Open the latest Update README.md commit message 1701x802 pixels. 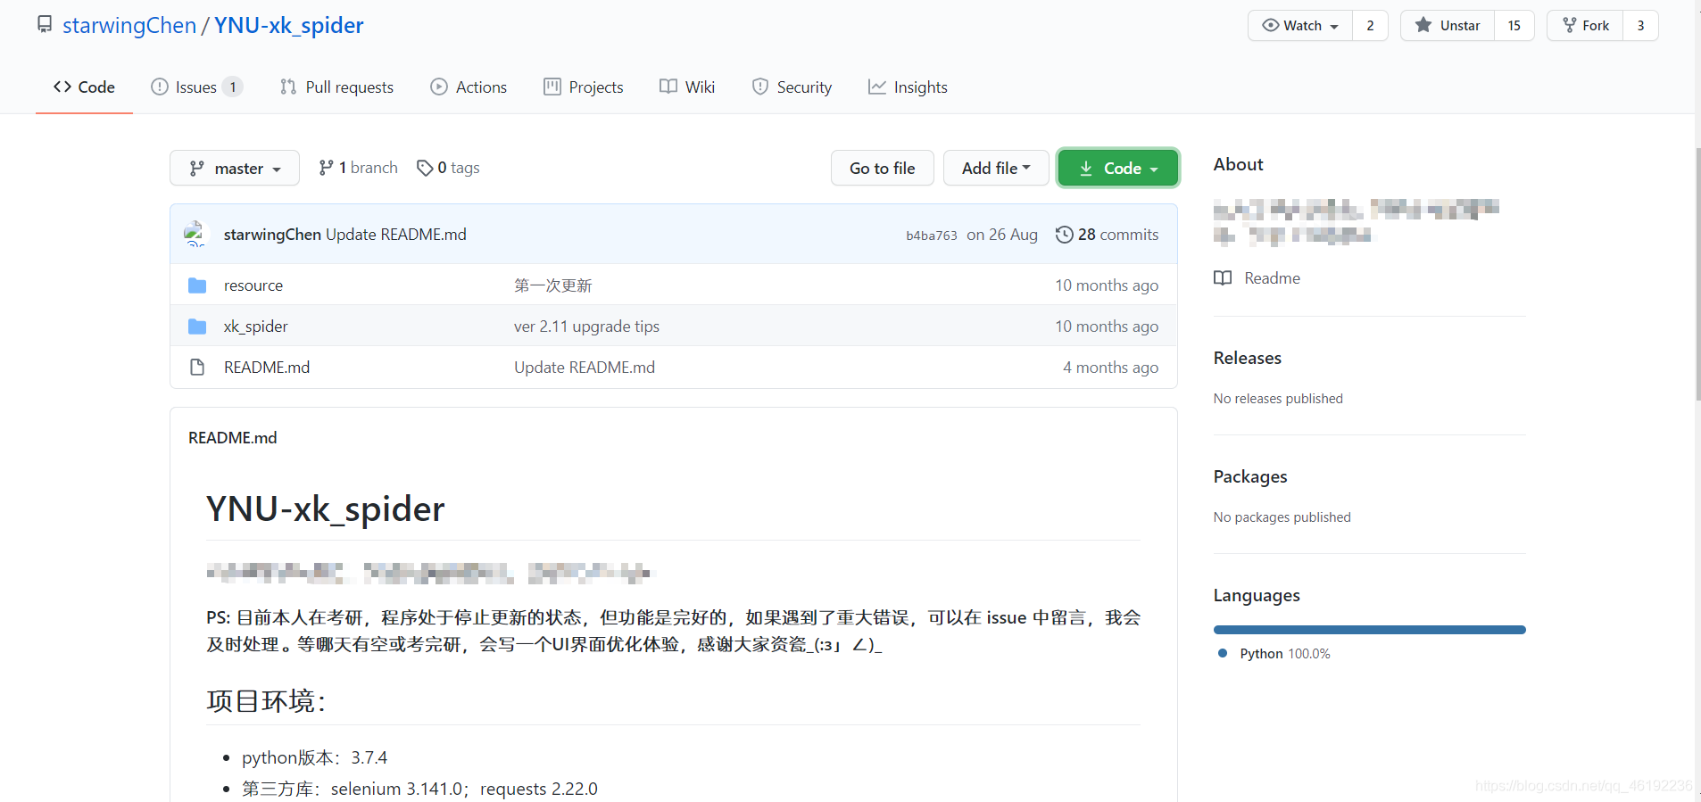pyautogui.click(x=396, y=234)
